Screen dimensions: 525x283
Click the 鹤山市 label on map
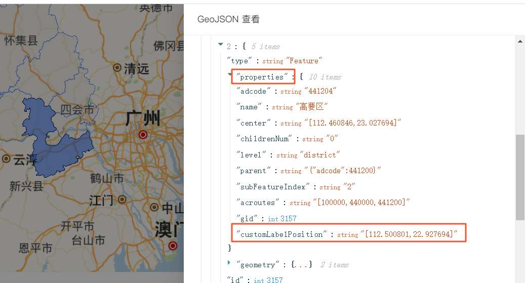pos(107,178)
